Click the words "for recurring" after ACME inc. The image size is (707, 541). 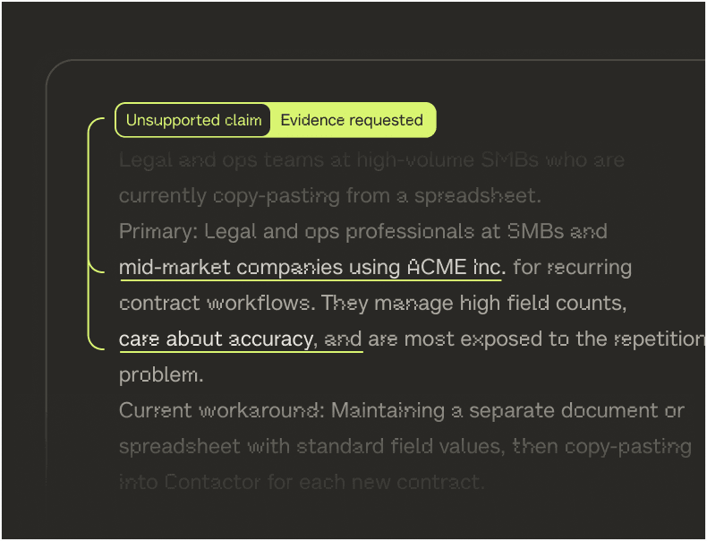573,267
